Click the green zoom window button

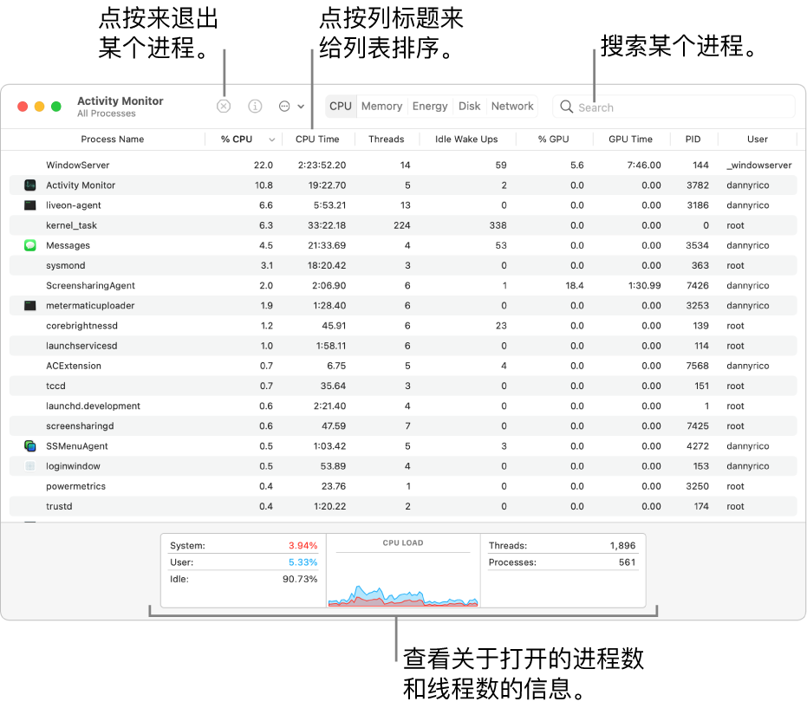tap(56, 106)
